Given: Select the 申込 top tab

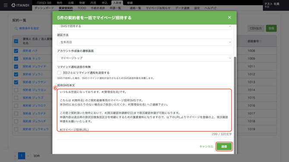Looking at the screenshot, I should (x=104, y=3).
